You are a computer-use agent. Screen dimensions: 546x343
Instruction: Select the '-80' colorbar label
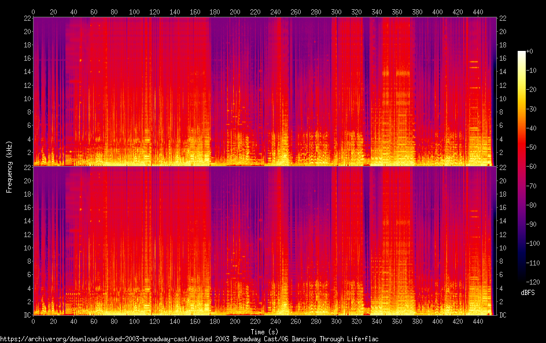(x=531, y=205)
